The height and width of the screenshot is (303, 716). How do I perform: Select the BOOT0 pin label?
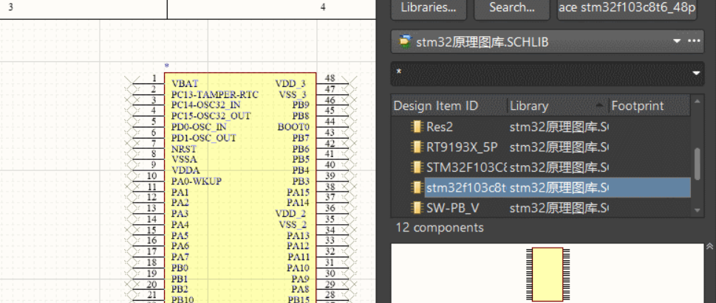[x=293, y=127]
